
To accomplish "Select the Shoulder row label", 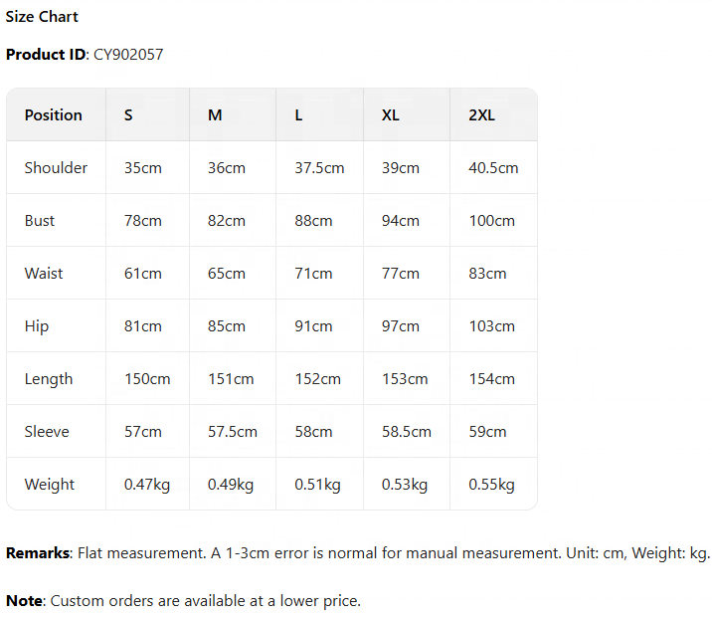I will [x=56, y=168].
